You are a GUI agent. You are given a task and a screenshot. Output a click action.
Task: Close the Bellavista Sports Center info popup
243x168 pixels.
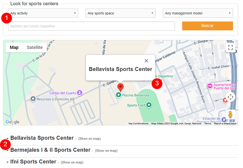coord(146,61)
